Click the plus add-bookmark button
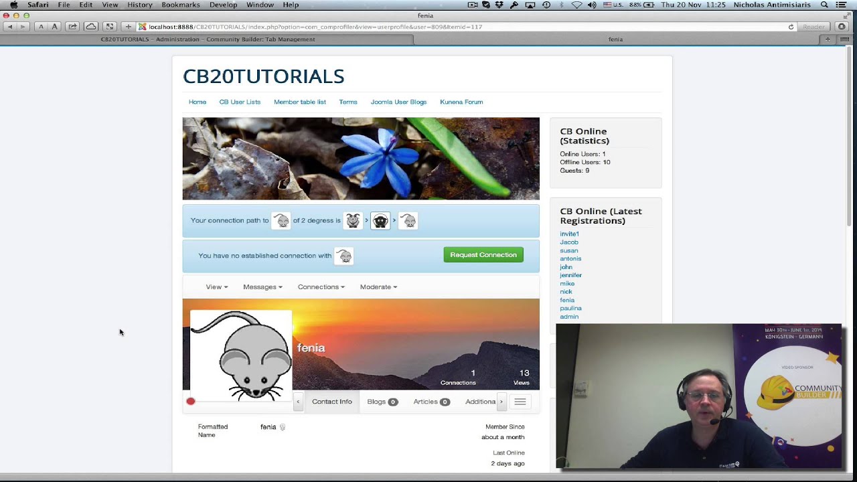857x482 pixels. point(128,27)
